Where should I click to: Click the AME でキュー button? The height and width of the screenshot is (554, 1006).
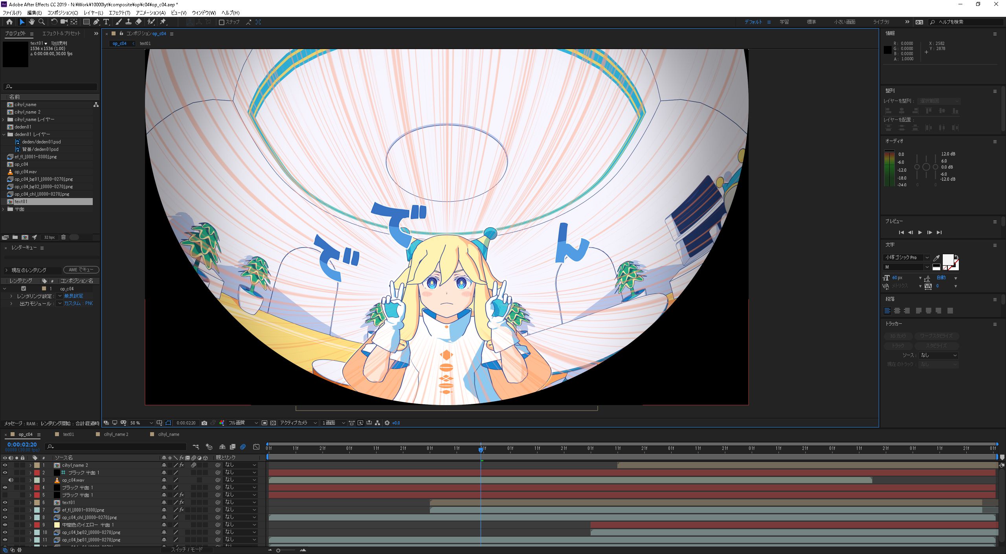coord(81,270)
